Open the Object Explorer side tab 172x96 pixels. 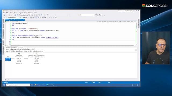[x=3, y=50]
